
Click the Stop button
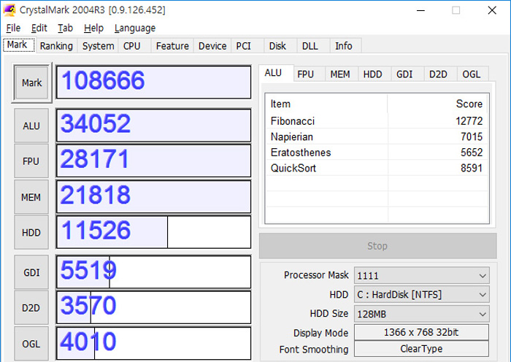[377, 246]
